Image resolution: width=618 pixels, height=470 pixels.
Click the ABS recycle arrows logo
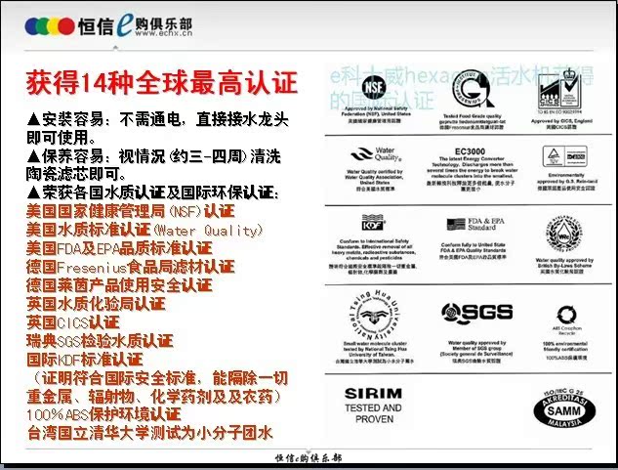click(x=567, y=315)
